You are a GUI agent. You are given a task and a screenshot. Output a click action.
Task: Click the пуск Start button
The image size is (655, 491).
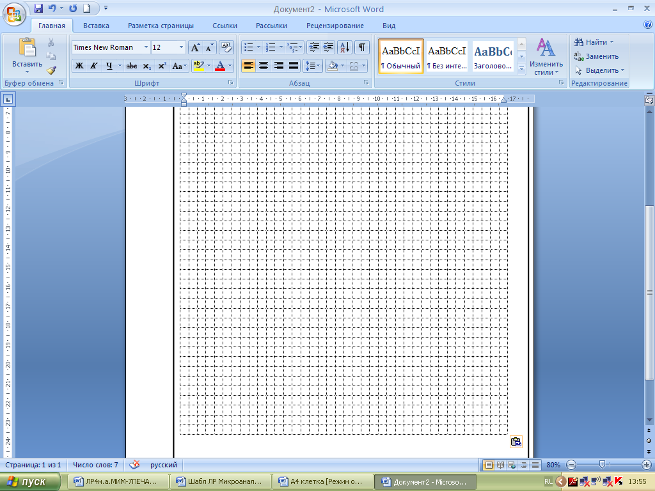click(29, 481)
